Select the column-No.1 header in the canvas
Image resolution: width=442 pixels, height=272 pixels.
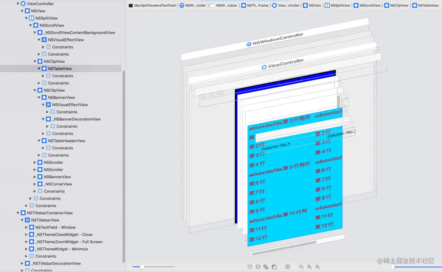coord(276,146)
